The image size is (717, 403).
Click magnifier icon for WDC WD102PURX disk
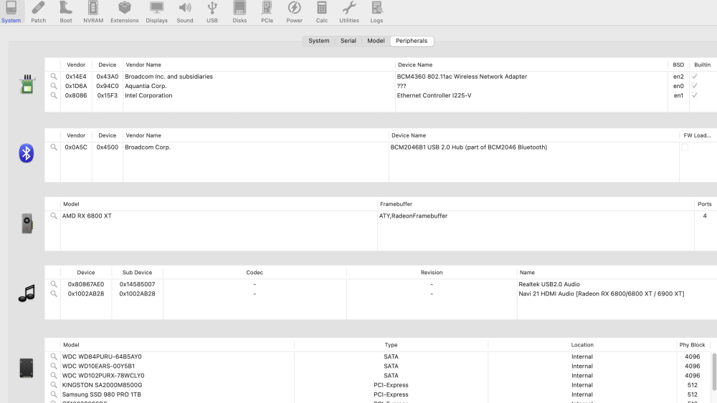coord(54,376)
